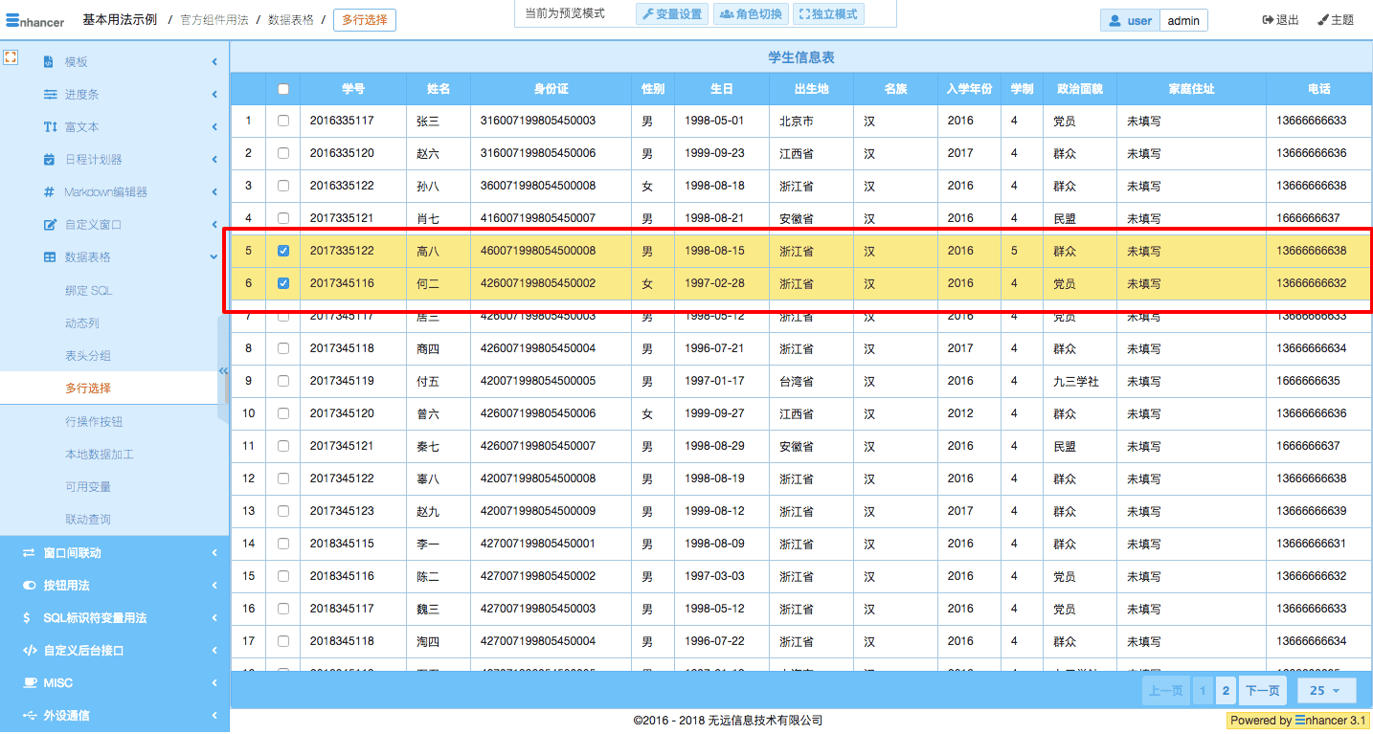Click the 日程计划器 calendar icon
1373x734 pixels.
point(50,160)
